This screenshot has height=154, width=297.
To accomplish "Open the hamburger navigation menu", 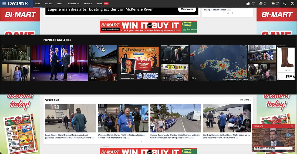I will (4, 3).
